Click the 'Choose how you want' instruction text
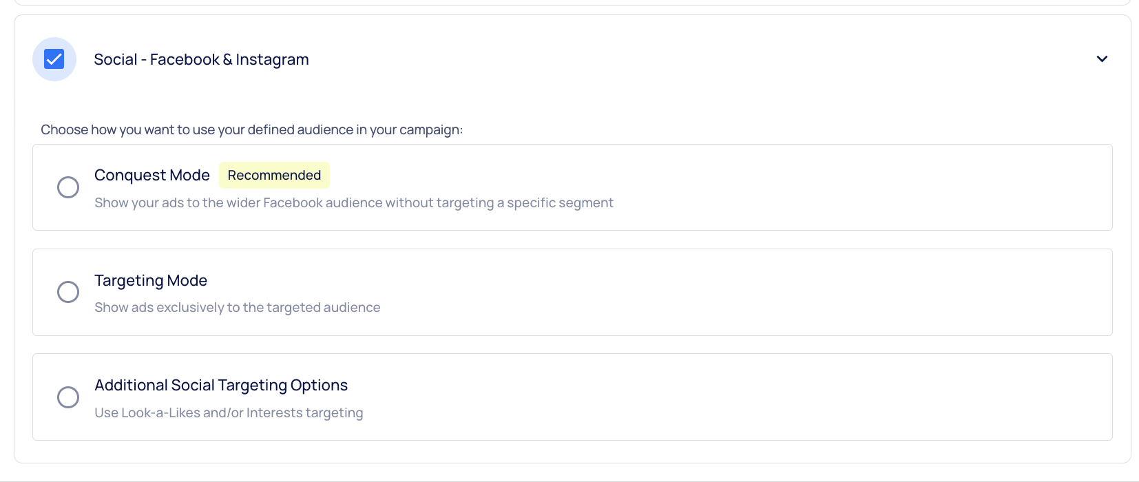Viewport: 1139px width, 482px height. tap(251, 130)
